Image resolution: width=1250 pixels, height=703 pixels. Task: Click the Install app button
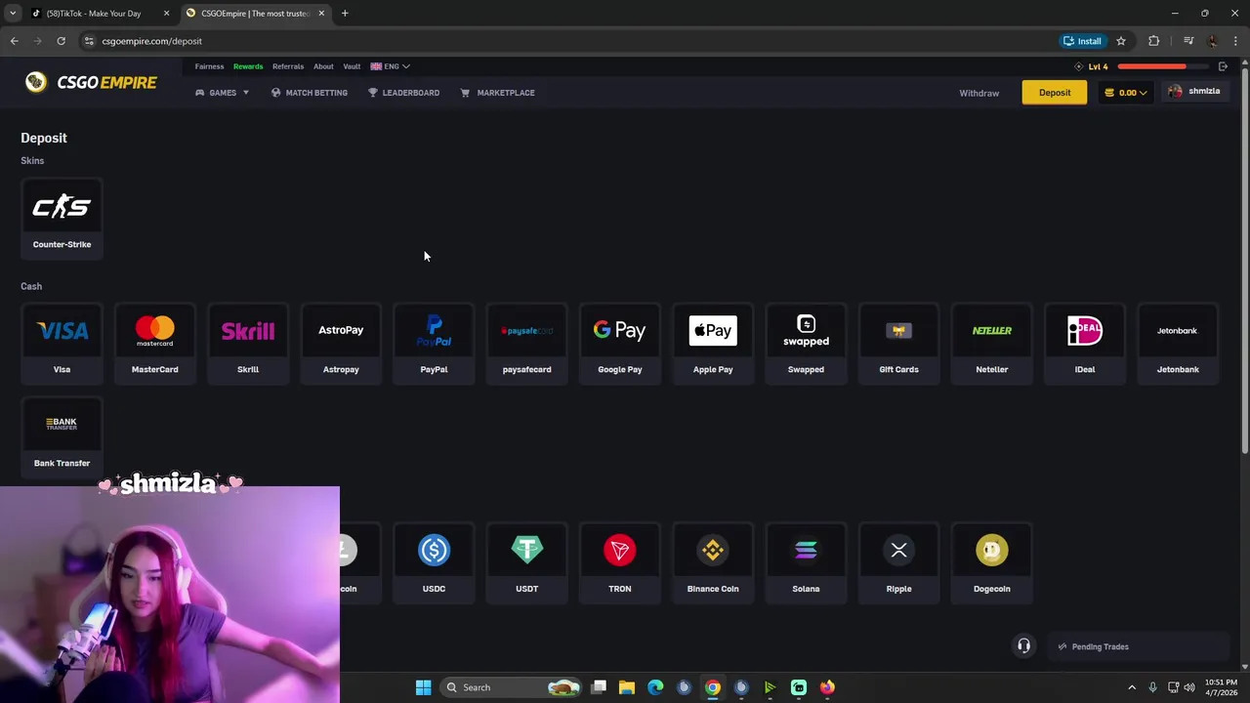(x=1082, y=41)
